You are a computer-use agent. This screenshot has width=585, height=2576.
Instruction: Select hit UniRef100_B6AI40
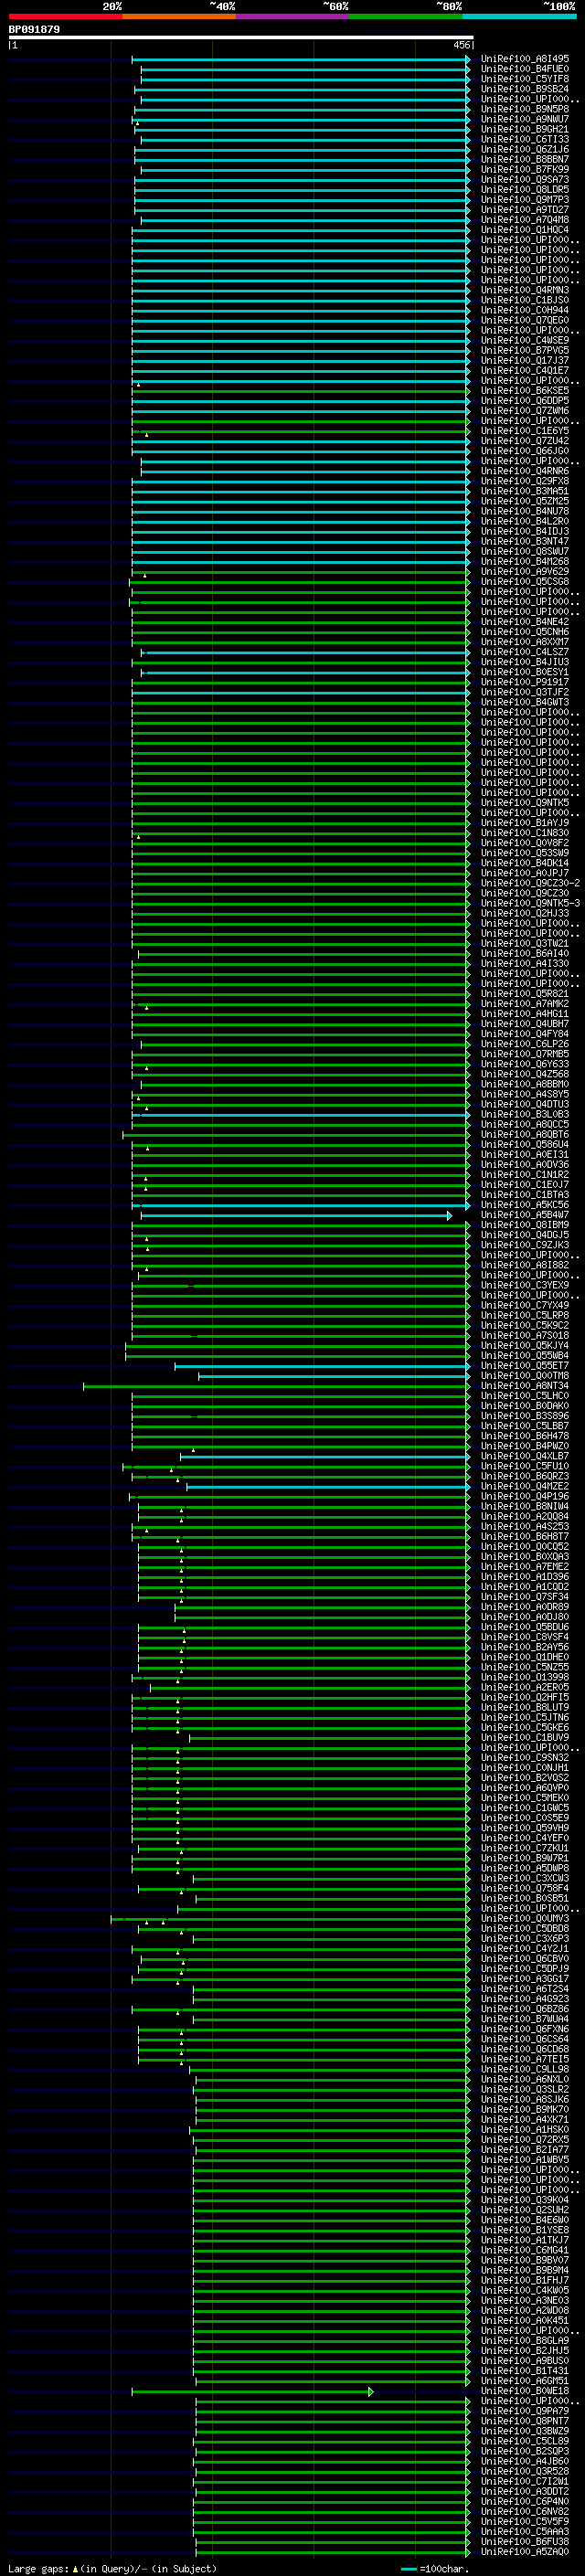(x=525, y=954)
